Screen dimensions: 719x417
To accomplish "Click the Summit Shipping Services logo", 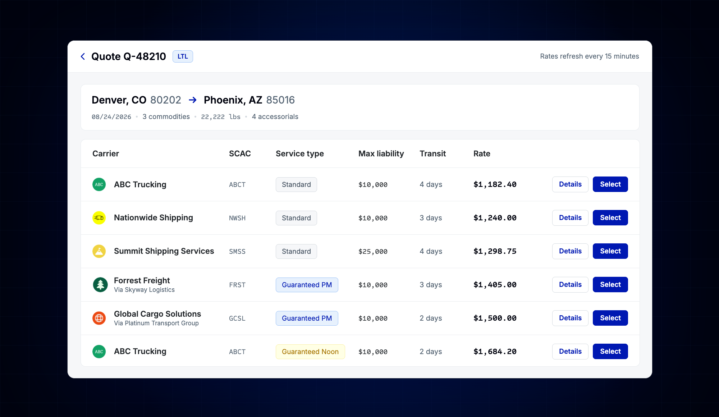I will click(x=99, y=251).
